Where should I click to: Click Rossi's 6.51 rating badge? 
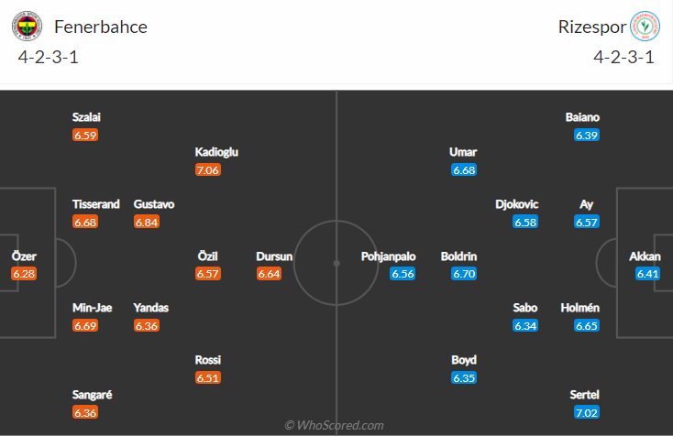(208, 377)
